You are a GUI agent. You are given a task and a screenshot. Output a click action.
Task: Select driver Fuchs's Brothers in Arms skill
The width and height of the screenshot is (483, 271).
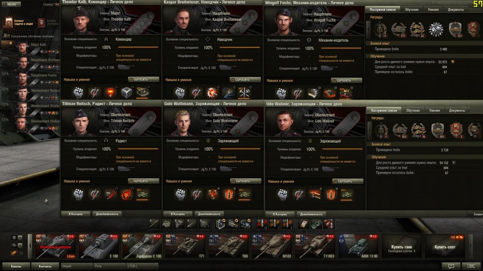pos(281,92)
